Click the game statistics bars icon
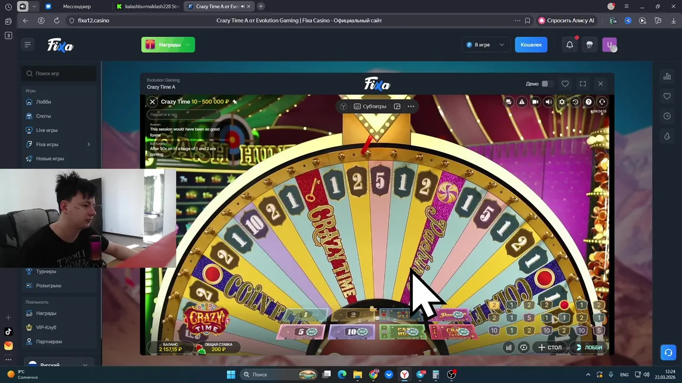Image resolution: width=682 pixels, height=383 pixels. pyautogui.click(x=509, y=347)
